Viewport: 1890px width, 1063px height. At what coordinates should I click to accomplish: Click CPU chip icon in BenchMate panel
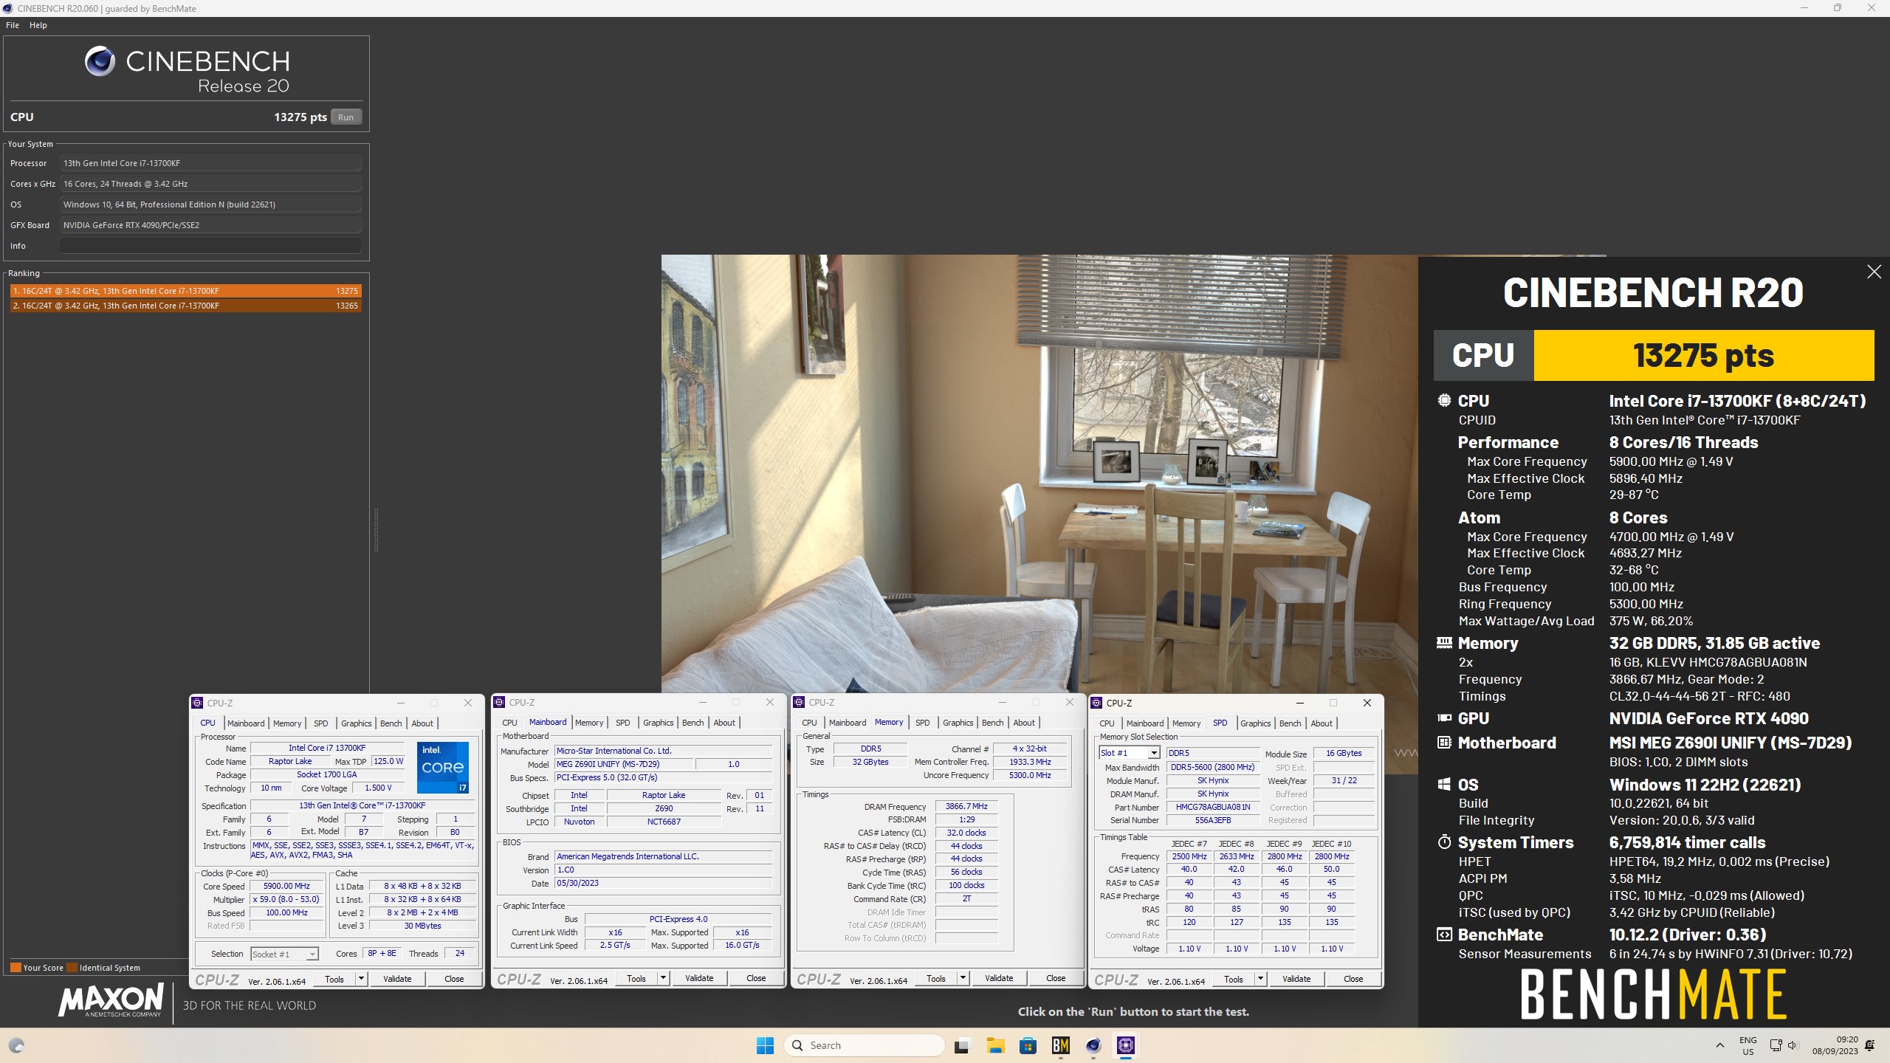click(x=1444, y=400)
